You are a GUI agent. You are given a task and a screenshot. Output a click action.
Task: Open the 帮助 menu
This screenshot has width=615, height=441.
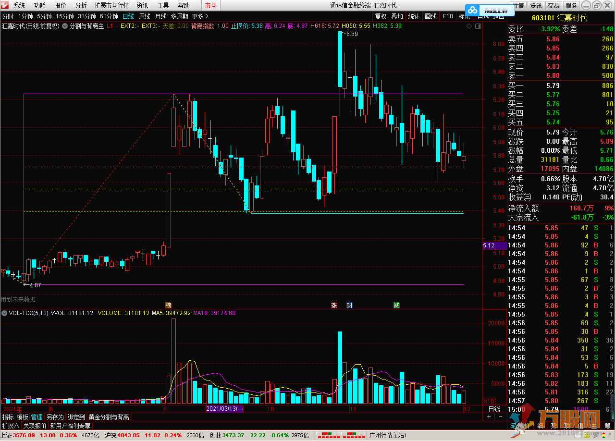[x=184, y=6]
